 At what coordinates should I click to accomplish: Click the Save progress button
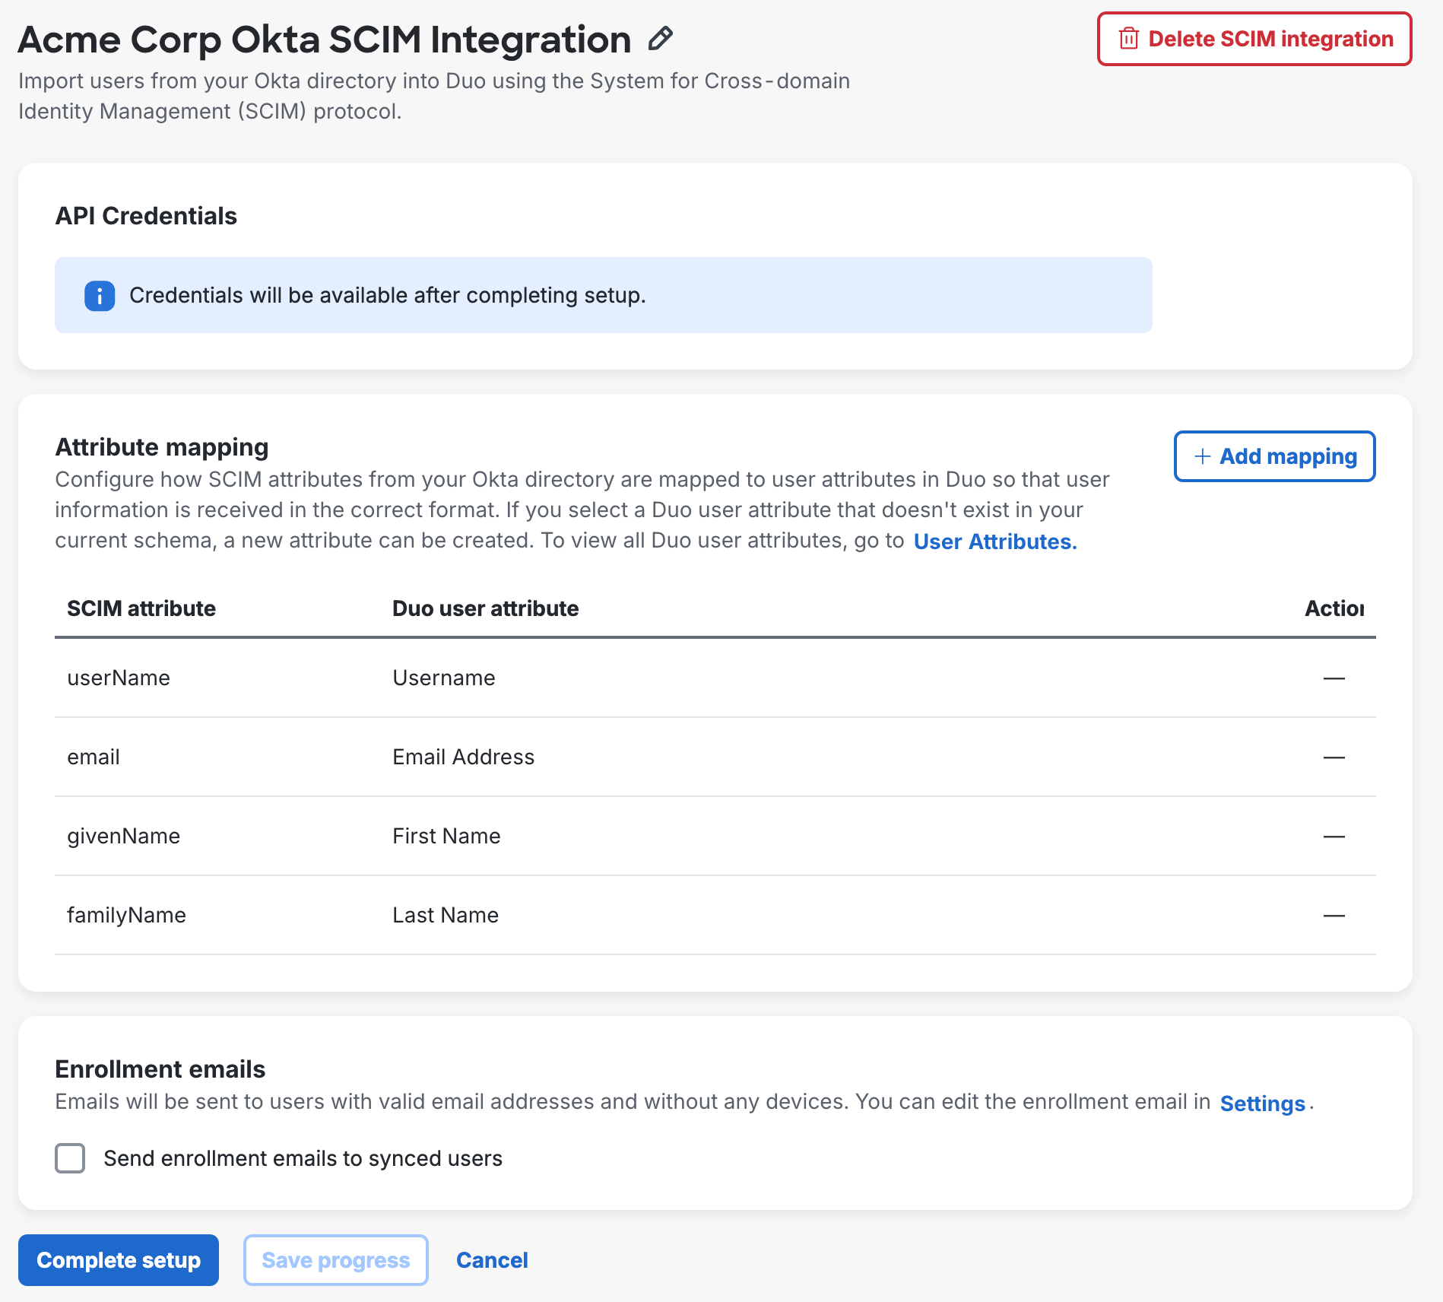[335, 1259]
